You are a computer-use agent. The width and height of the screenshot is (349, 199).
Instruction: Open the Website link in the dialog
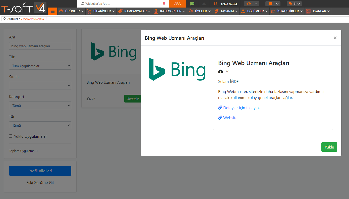tap(228, 118)
